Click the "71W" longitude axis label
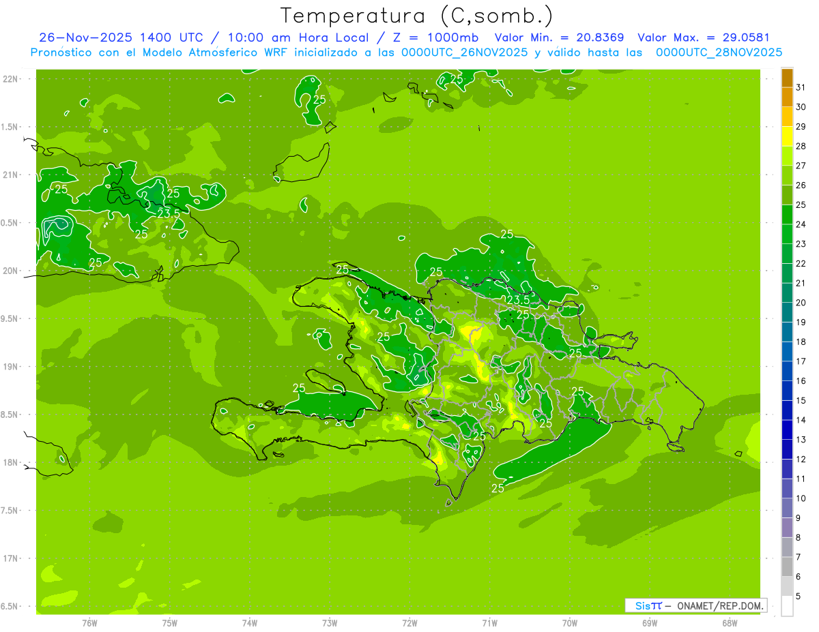The height and width of the screenshot is (632, 819). (489, 623)
